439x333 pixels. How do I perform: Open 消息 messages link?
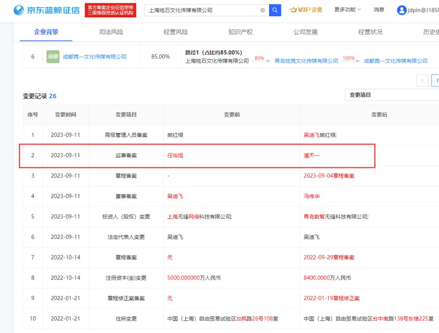(379, 9)
